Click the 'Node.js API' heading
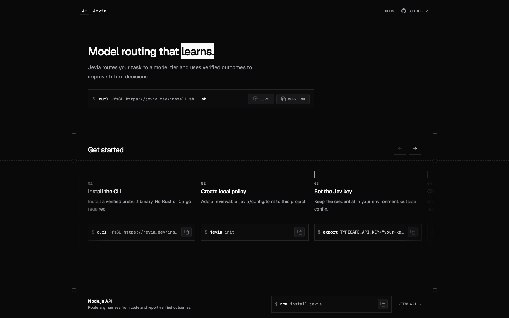 [100, 301]
